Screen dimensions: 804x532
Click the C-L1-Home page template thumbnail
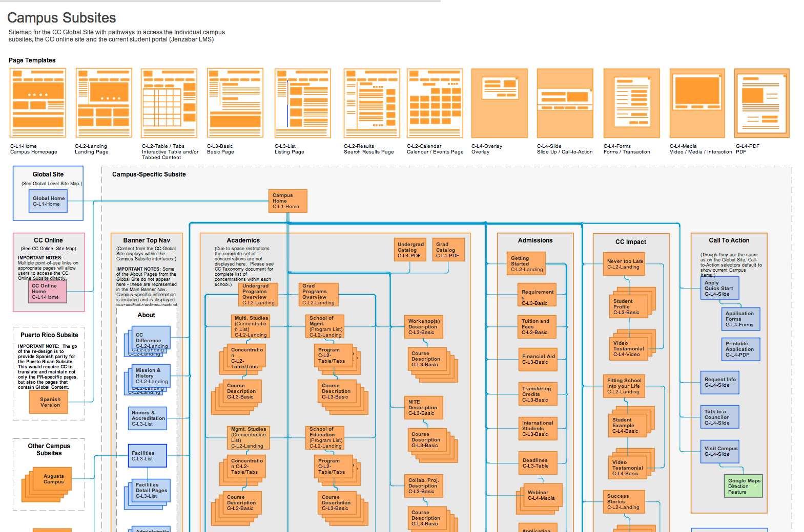[x=38, y=103]
